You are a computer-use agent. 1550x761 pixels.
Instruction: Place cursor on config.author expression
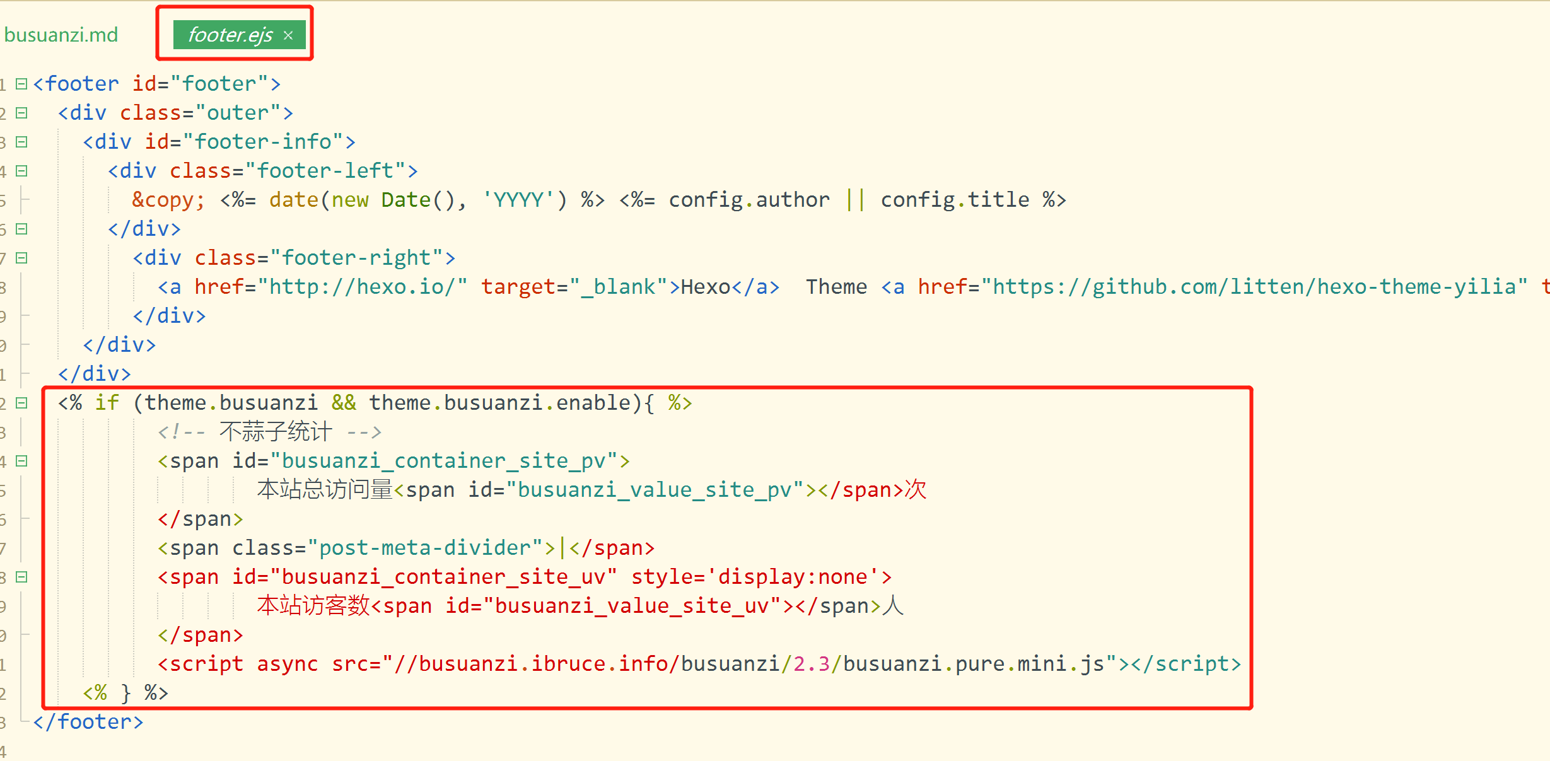point(749,200)
